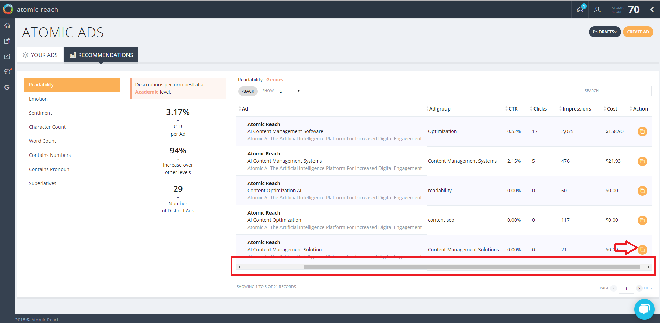Click the 2.15% CTR value
The height and width of the screenshot is (323, 660).
[x=514, y=161]
